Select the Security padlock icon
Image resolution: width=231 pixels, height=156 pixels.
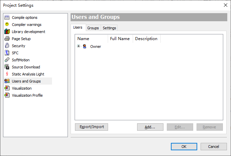pyautogui.click(x=7, y=46)
